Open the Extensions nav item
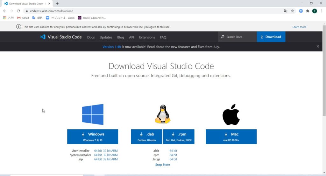The height and width of the screenshot is (176, 326). [147, 37]
